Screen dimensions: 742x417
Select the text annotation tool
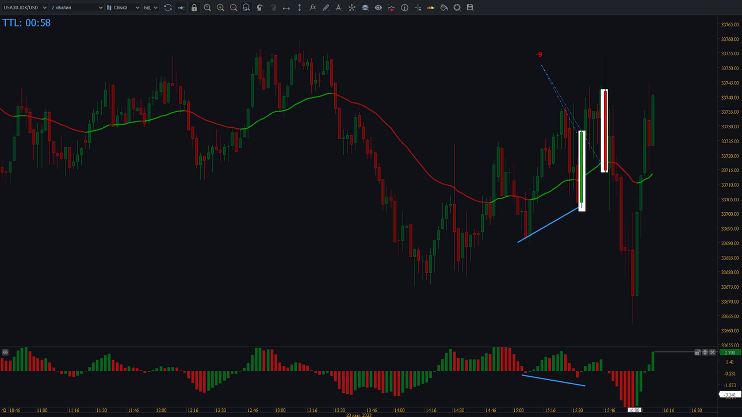tap(338, 7)
